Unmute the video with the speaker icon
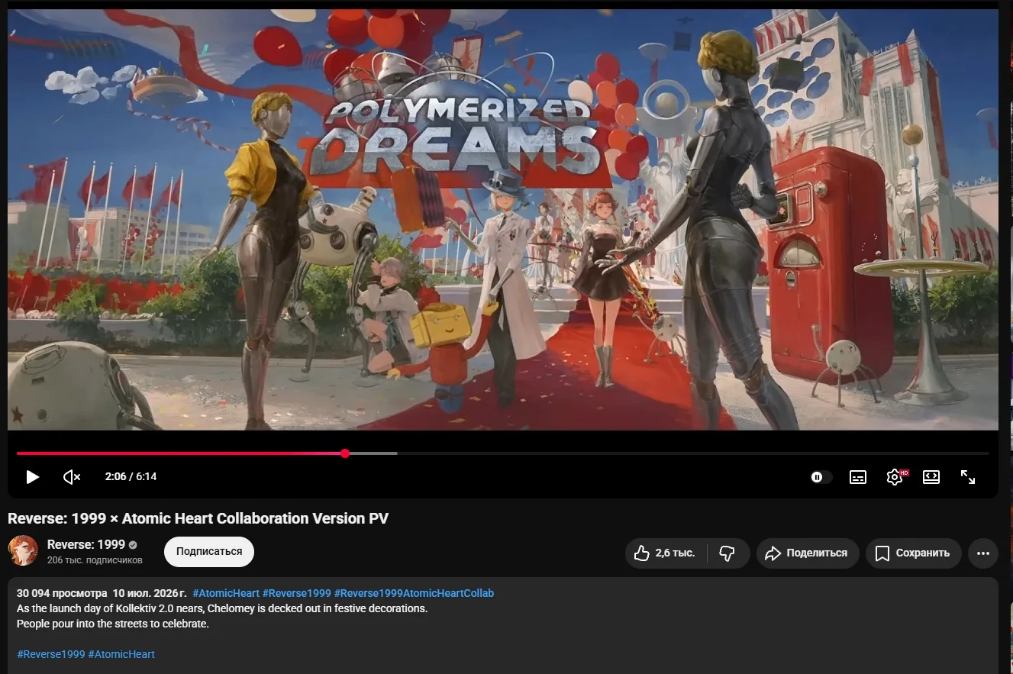 point(72,477)
